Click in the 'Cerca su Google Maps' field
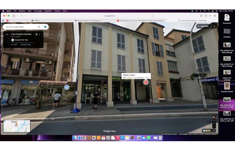This screenshot has height=151, width=235. (x=20, y=27)
